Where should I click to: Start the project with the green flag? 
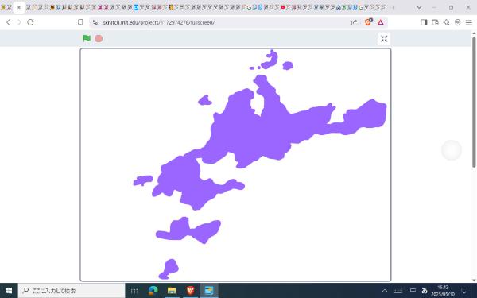[87, 38]
